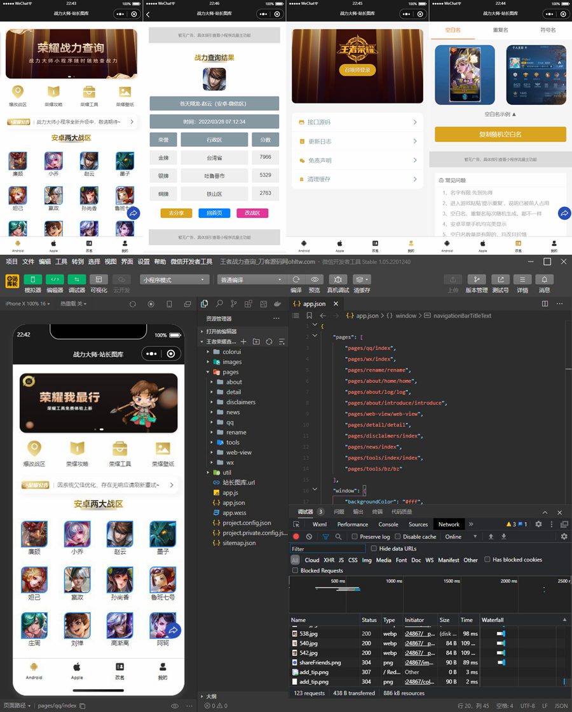Expand the colorui folder in file tree
This screenshot has height=712, width=572.
pyautogui.click(x=231, y=352)
